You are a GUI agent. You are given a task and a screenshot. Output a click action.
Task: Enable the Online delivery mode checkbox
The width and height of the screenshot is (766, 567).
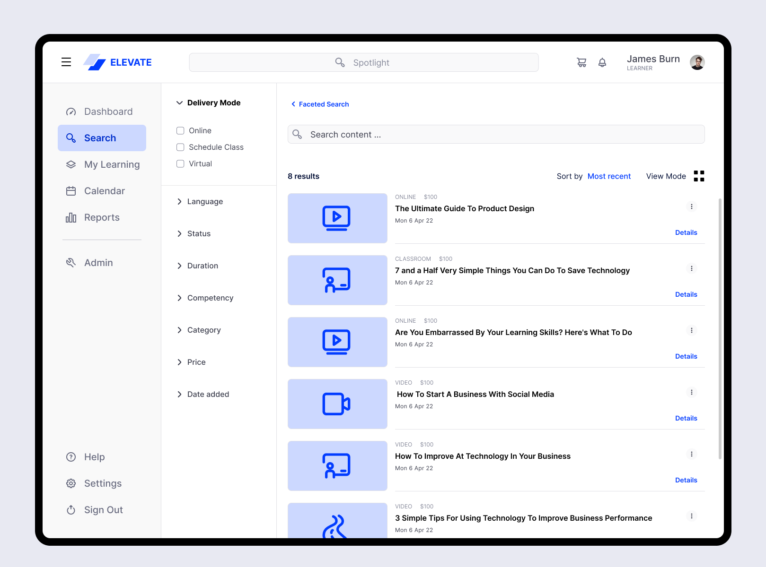[x=180, y=130]
